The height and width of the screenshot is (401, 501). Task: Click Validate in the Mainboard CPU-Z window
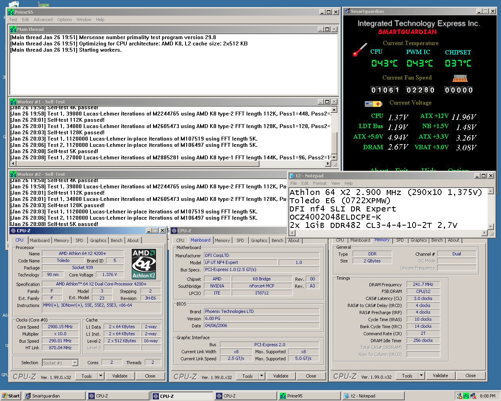click(281, 376)
